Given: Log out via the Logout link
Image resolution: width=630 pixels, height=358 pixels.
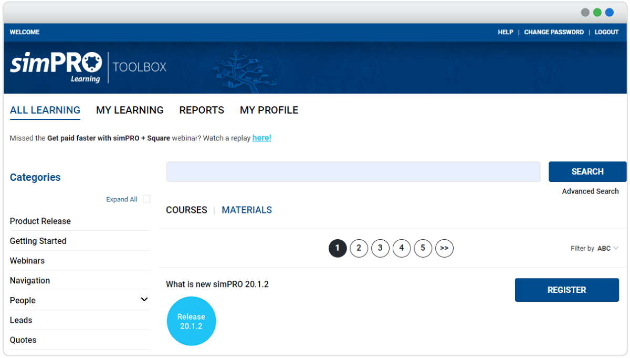Looking at the screenshot, I should 606,32.
